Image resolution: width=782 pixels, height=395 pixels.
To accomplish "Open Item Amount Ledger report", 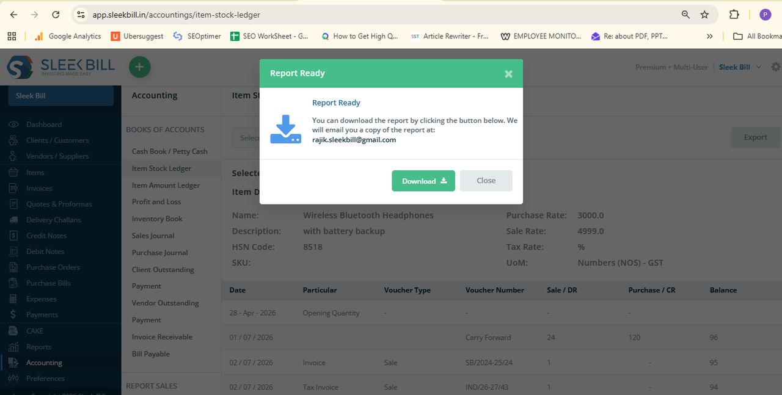I will point(166,186).
